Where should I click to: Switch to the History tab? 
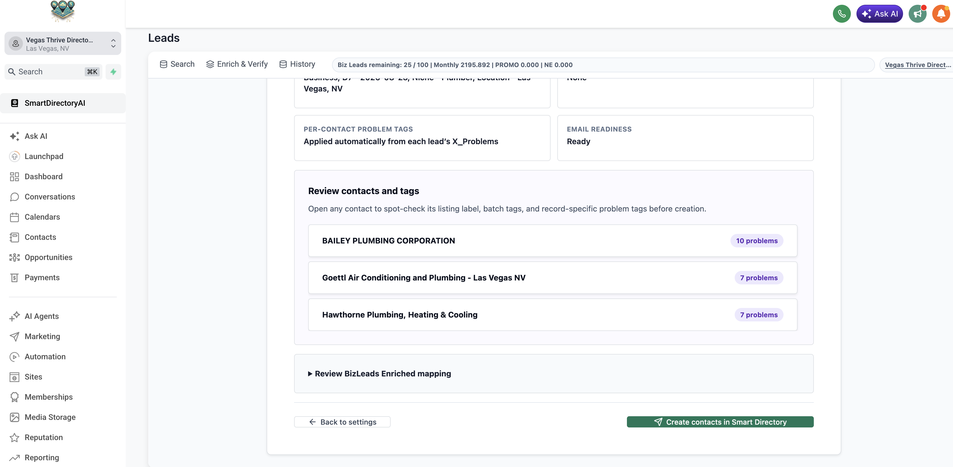pos(297,64)
